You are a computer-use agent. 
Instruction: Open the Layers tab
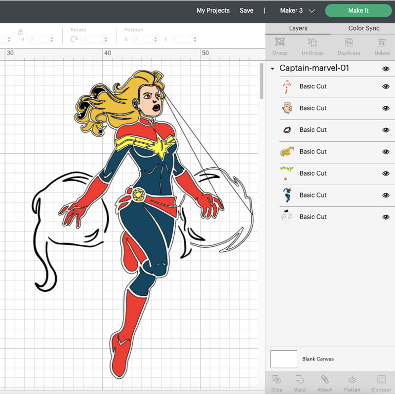298,28
